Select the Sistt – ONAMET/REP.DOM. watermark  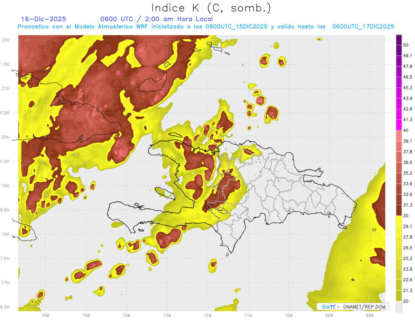pos(353,307)
